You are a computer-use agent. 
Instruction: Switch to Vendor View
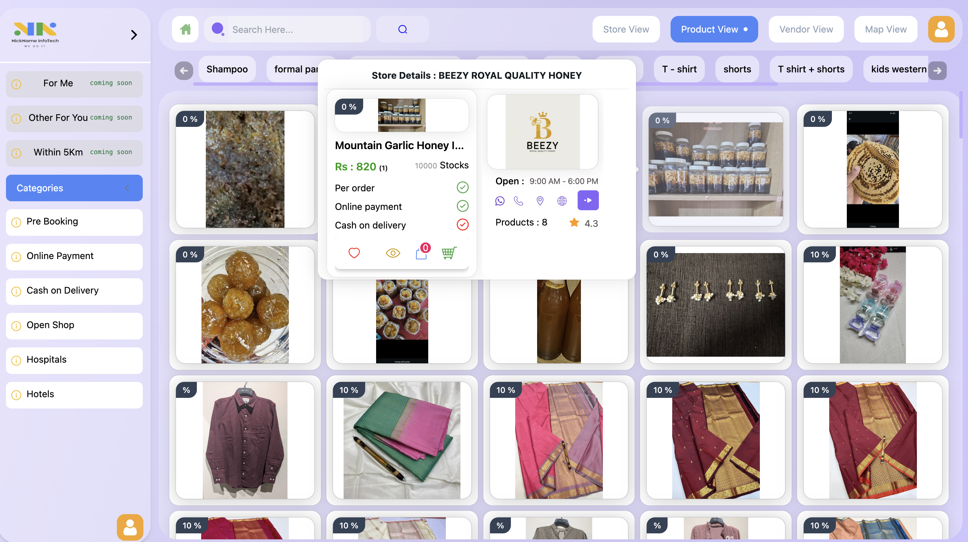[806, 29]
